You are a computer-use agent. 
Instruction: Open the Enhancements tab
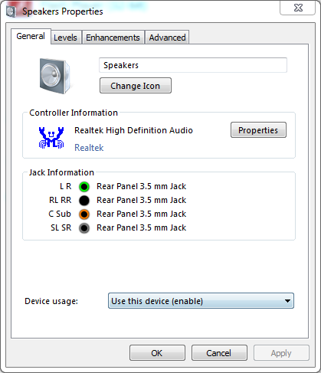[113, 38]
